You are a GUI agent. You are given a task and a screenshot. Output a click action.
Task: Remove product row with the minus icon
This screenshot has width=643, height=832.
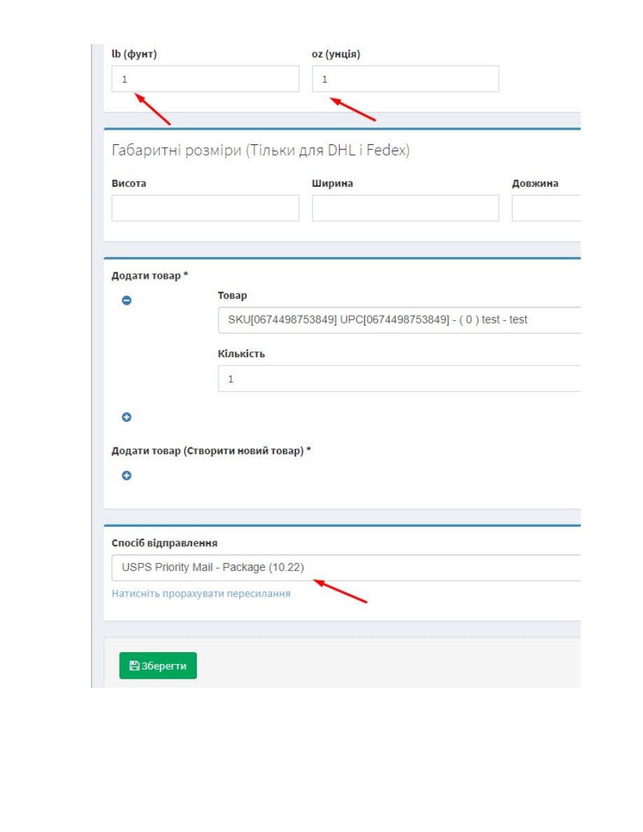click(x=126, y=300)
